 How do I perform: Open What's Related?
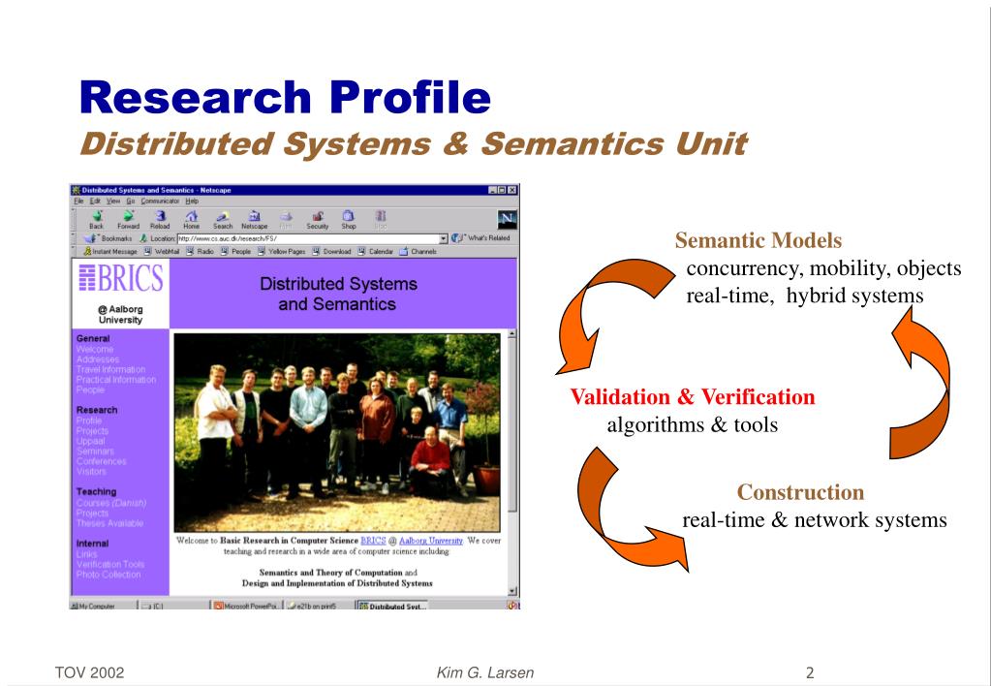tap(480, 238)
